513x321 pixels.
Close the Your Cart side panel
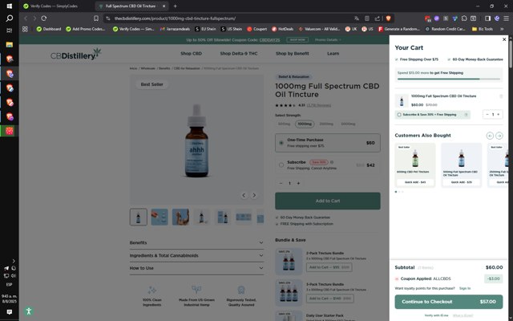coord(504,39)
